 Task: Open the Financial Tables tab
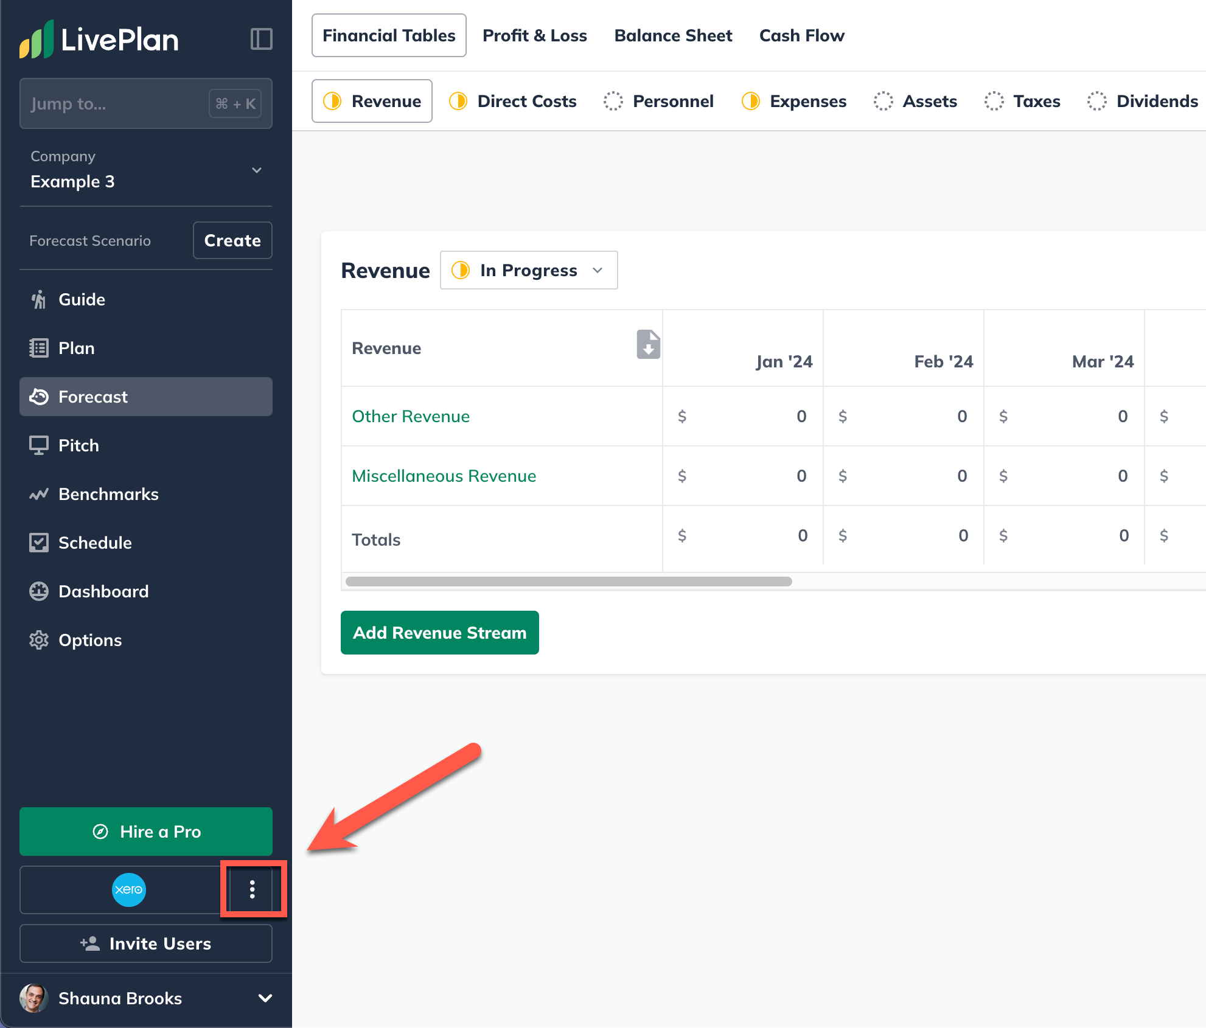[389, 35]
